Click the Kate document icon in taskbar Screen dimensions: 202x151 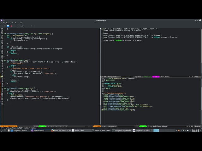[x=73, y=131]
